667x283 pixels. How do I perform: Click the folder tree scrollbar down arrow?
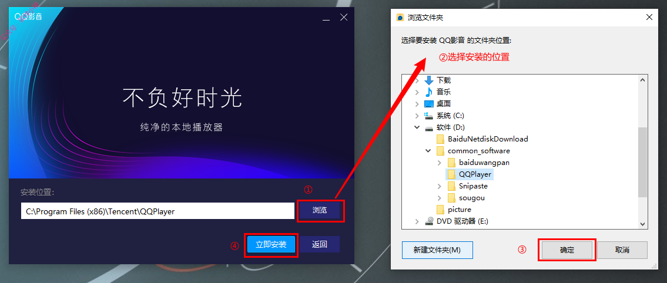click(x=643, y=224)
